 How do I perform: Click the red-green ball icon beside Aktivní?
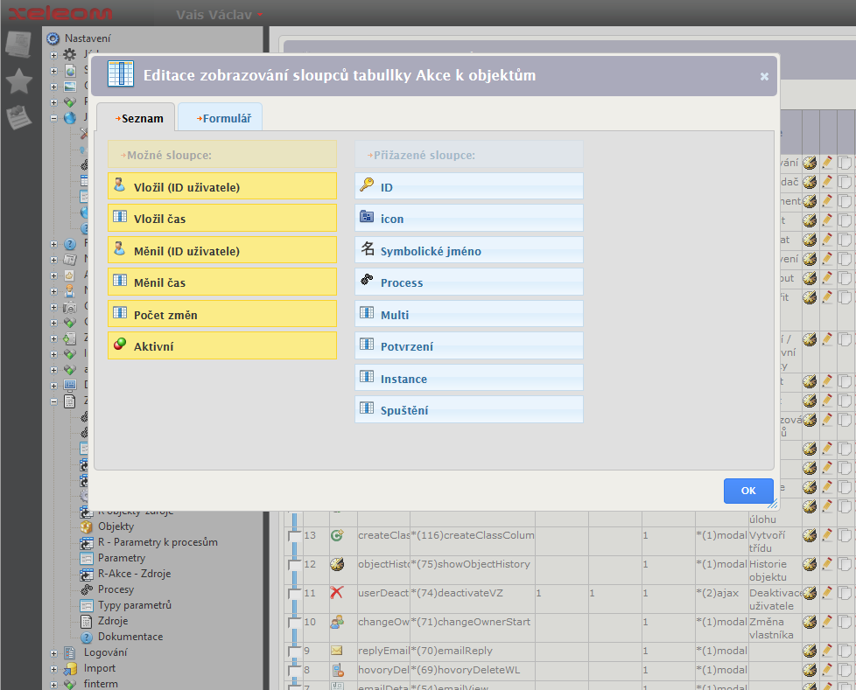(x=121, y=345)
